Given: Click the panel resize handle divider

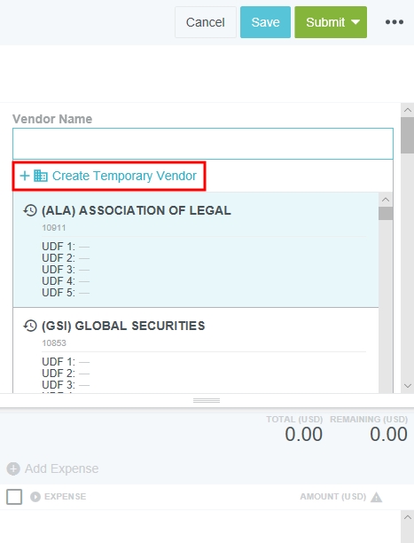Looking at the screenshot, I should (207, 401).
